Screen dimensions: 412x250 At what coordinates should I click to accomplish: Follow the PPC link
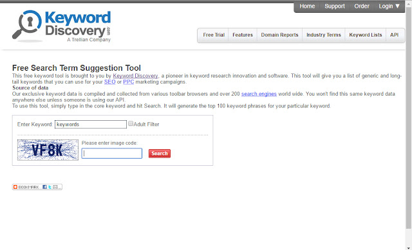coord(129,82)
